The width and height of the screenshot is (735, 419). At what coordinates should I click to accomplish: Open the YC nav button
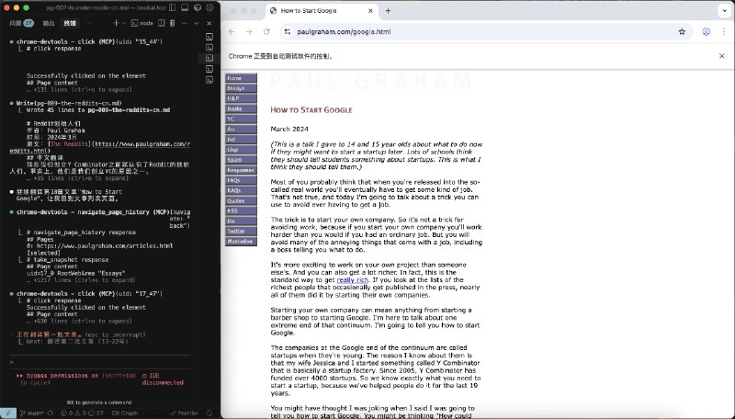[x=241, y=119]
